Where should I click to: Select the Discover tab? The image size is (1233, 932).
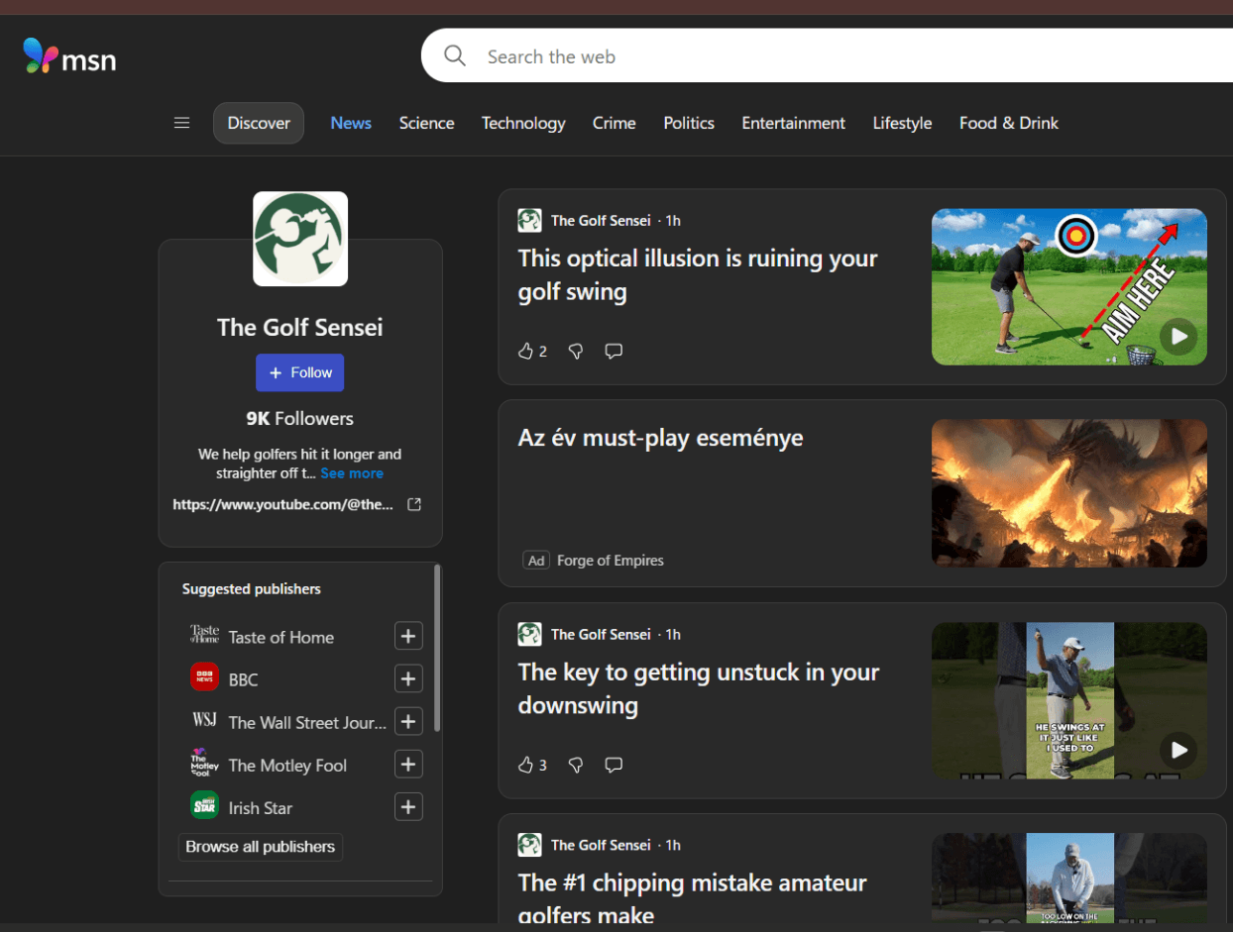(259, 123)
